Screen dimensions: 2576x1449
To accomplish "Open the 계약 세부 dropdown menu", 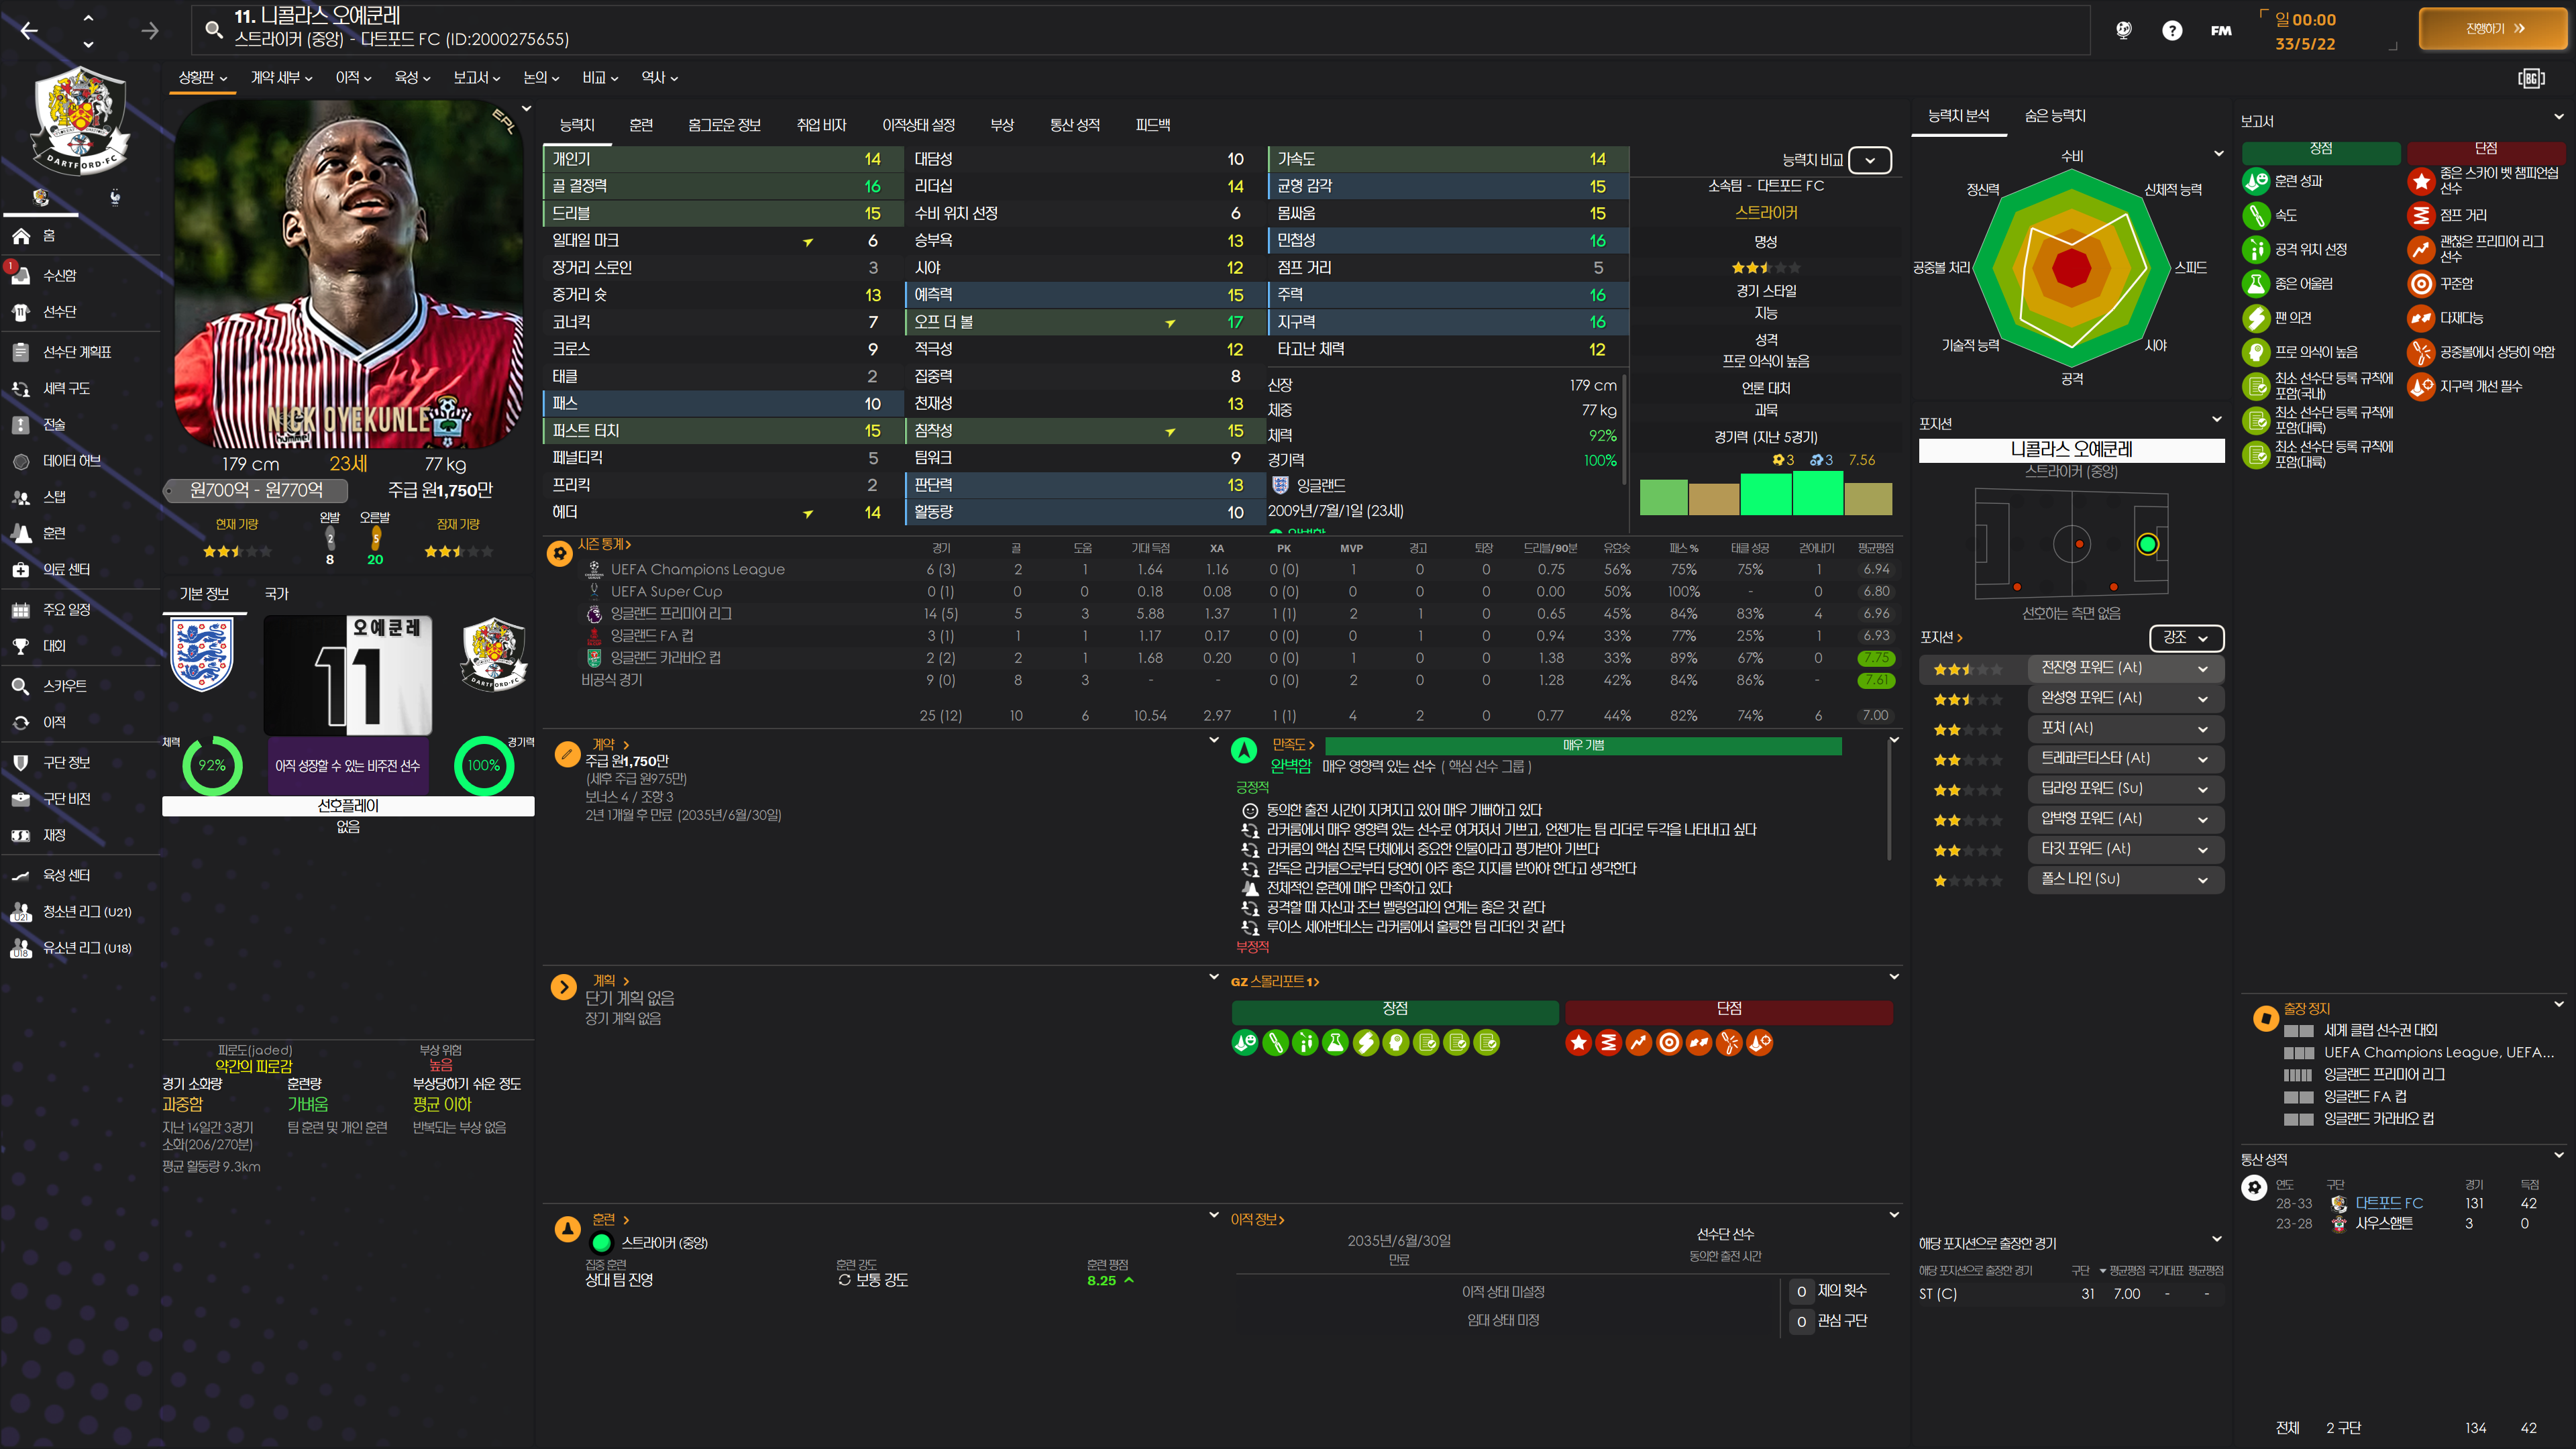I will pos(282,77).
